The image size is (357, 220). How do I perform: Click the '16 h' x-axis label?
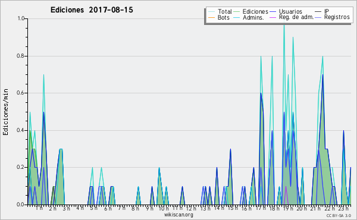pyautogui.click(x=246, y=209)
